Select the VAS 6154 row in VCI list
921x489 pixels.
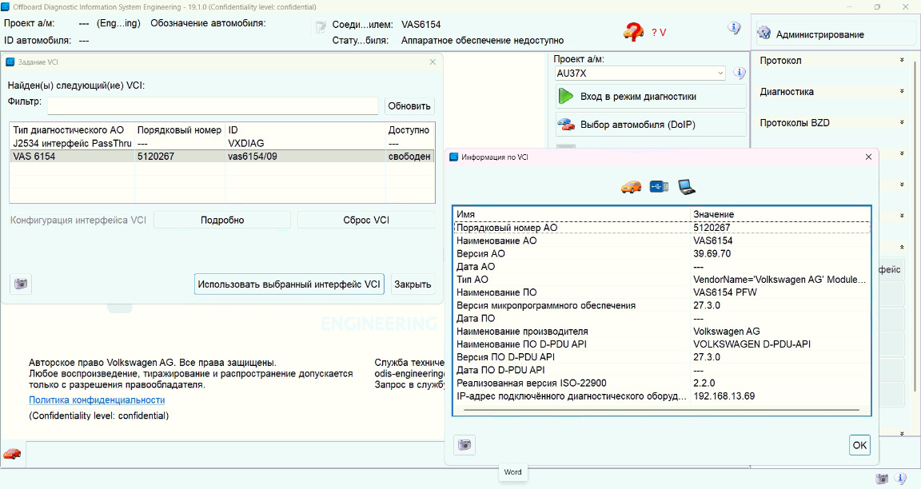[222, 156]
